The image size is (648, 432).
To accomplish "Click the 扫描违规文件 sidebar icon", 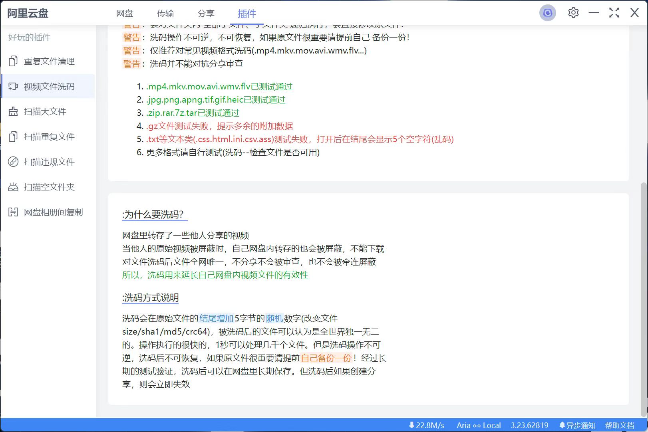I will (13, 162).
